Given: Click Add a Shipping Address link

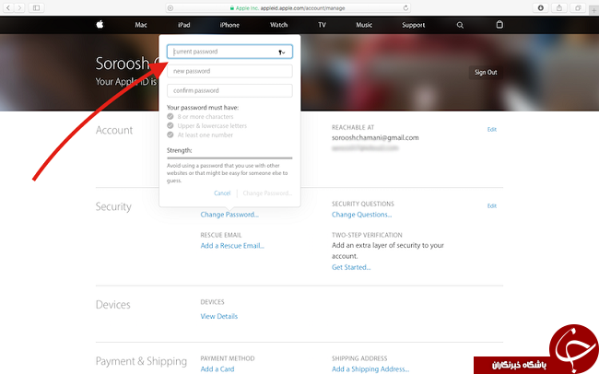Looking at the screenshot, I should 370,369.
